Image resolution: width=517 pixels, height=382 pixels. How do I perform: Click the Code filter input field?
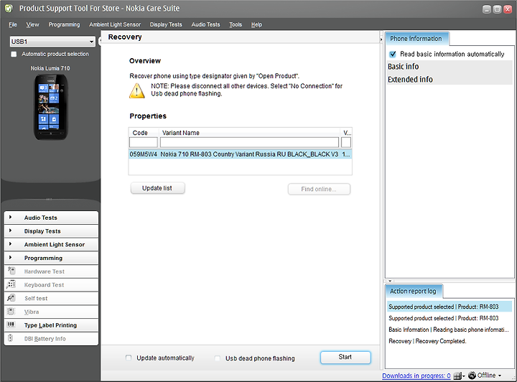point(144,142)
